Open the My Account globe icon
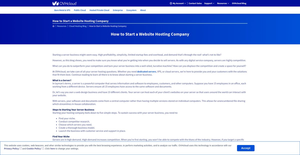 pos(171,3)
